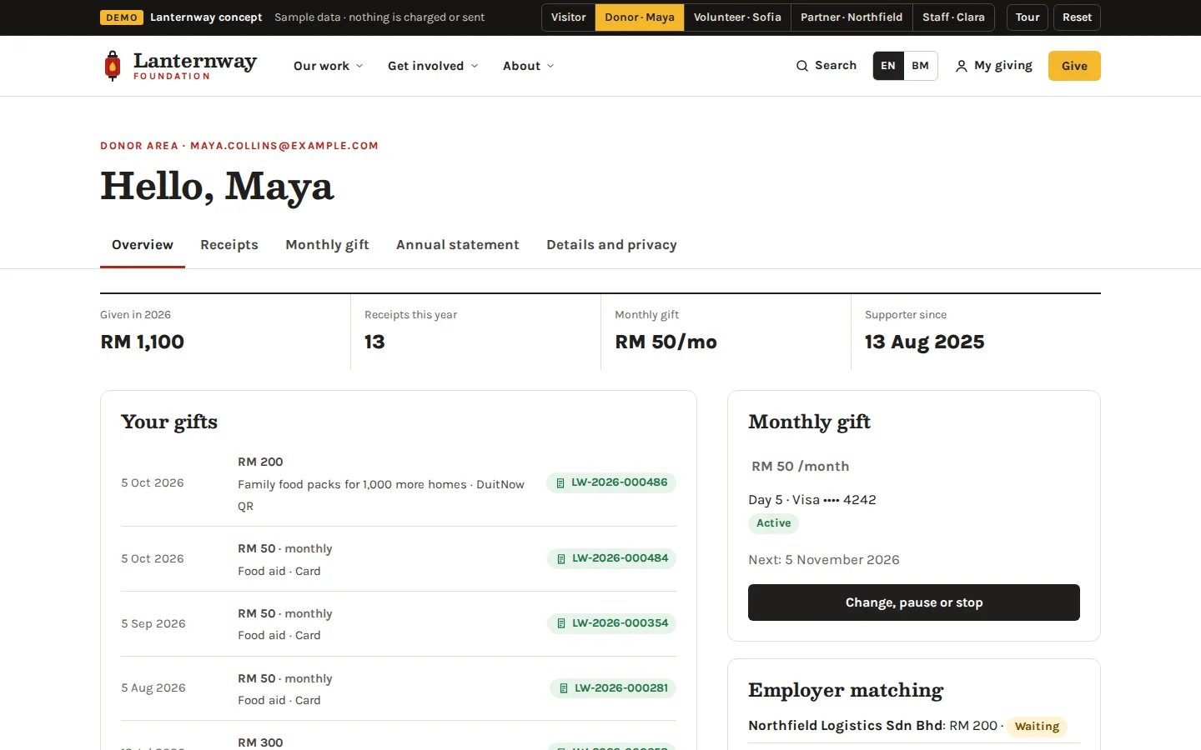
Task: Open receipt LW-2026-000486
Action: click(611, 482)
